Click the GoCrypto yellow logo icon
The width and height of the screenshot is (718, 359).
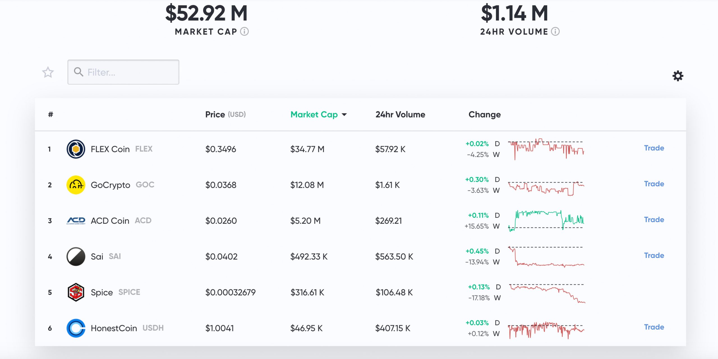click(76, 185)
